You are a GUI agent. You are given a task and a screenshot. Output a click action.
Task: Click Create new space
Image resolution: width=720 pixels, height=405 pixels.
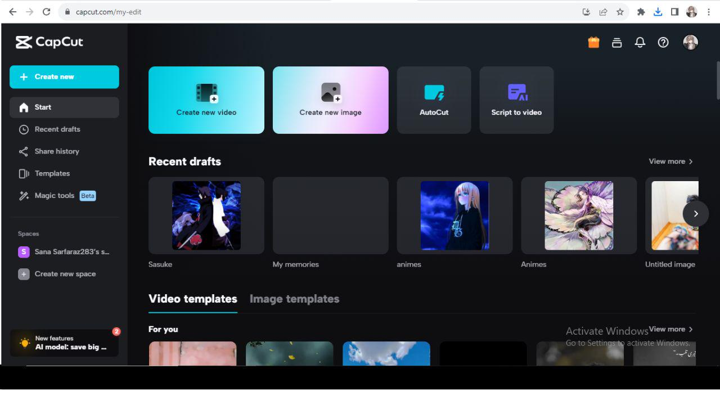pyautogui.click(x=64, y=274)
